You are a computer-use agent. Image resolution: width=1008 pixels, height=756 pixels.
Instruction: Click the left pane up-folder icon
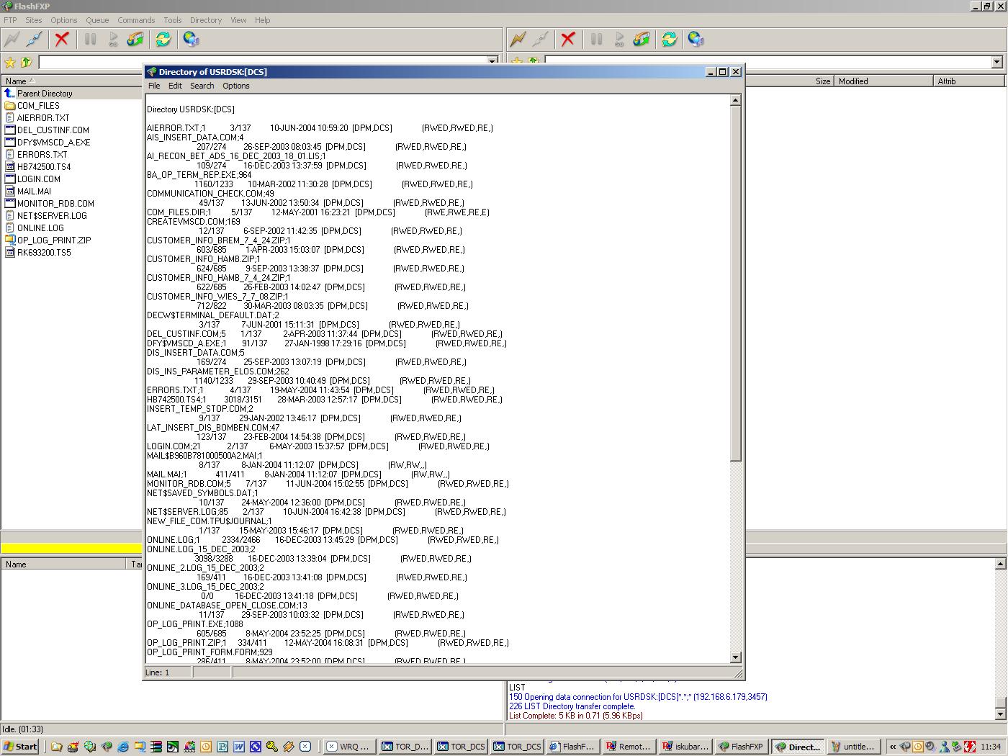coord(27,63)
